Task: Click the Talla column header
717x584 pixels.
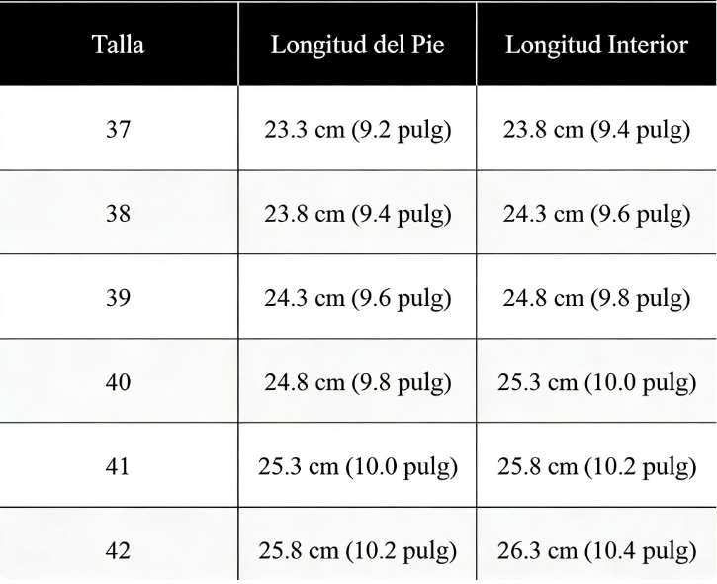Action: (118, 47)
